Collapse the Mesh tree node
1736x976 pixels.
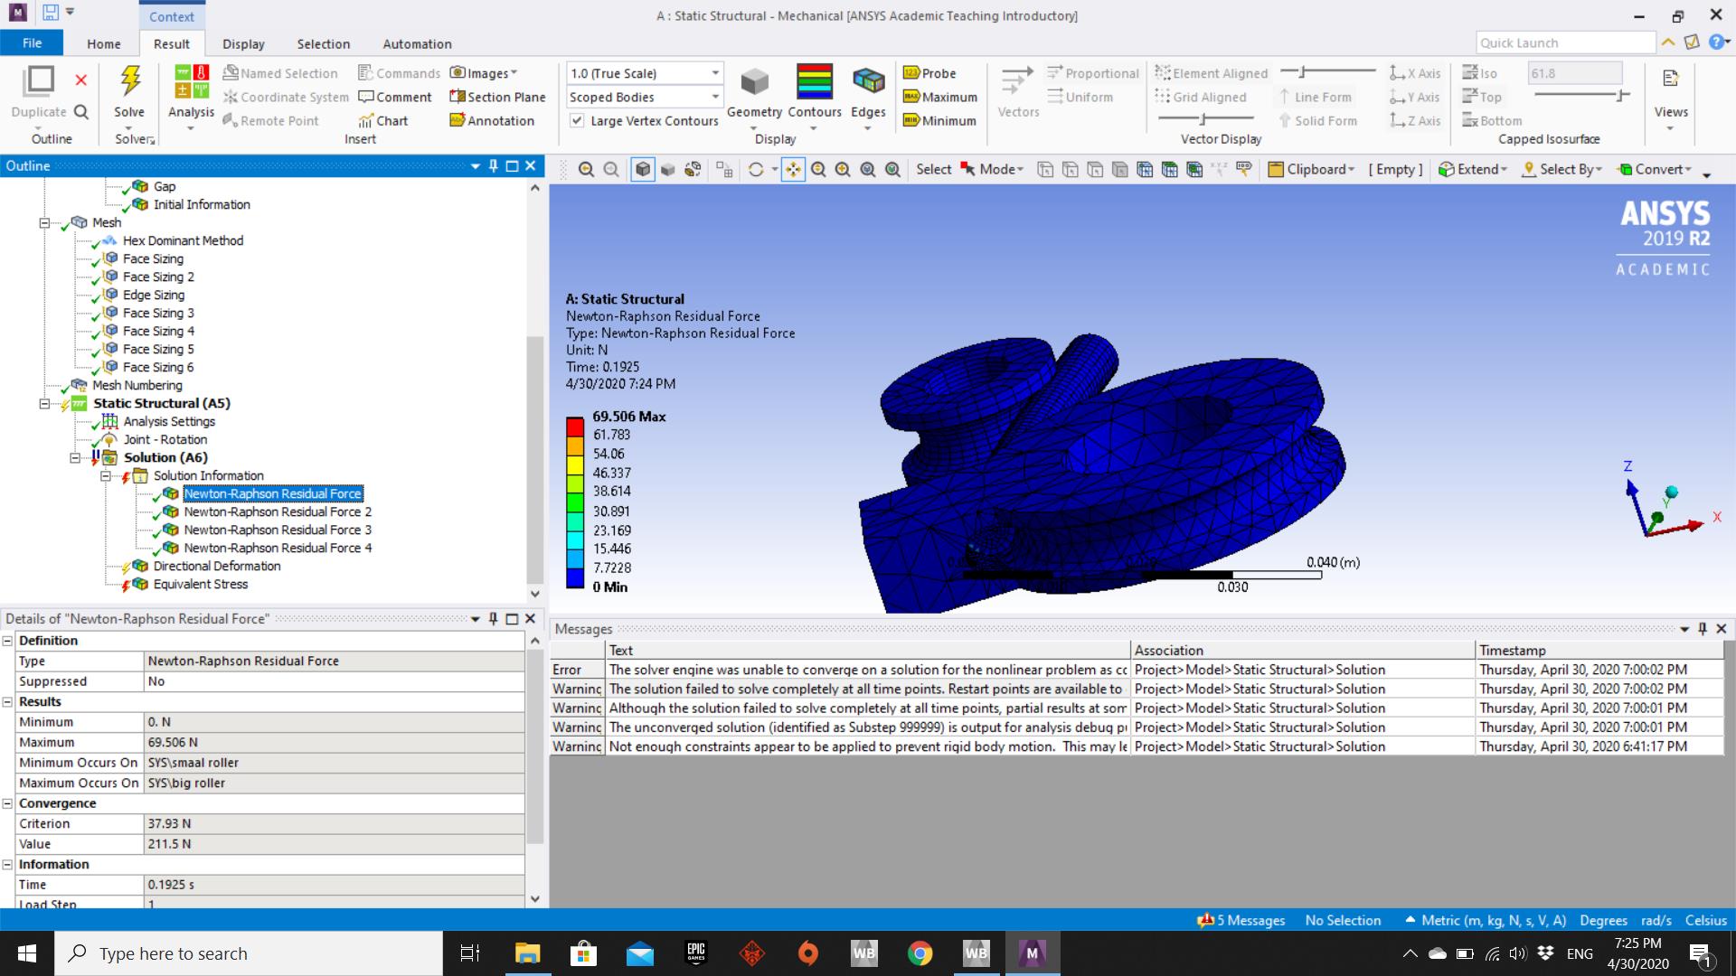(x=44, y=222)
